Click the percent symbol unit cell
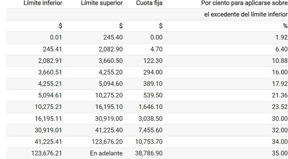This screenshot has height=159, width=288. click(285, 26)
